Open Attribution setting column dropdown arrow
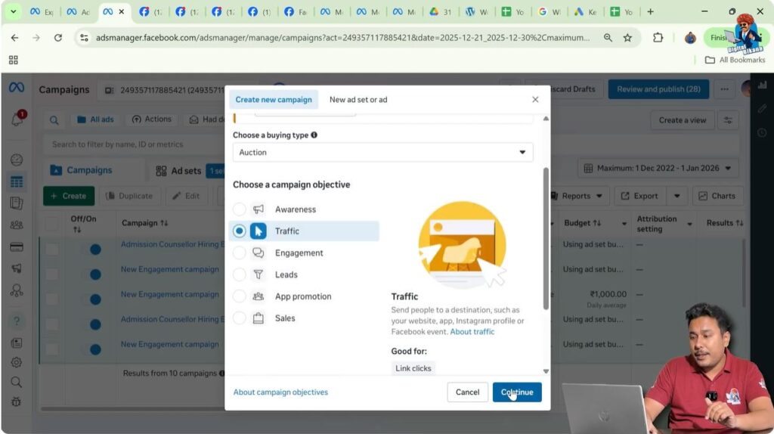The width and height of the screenshot is (774, 434). [689, 224]
